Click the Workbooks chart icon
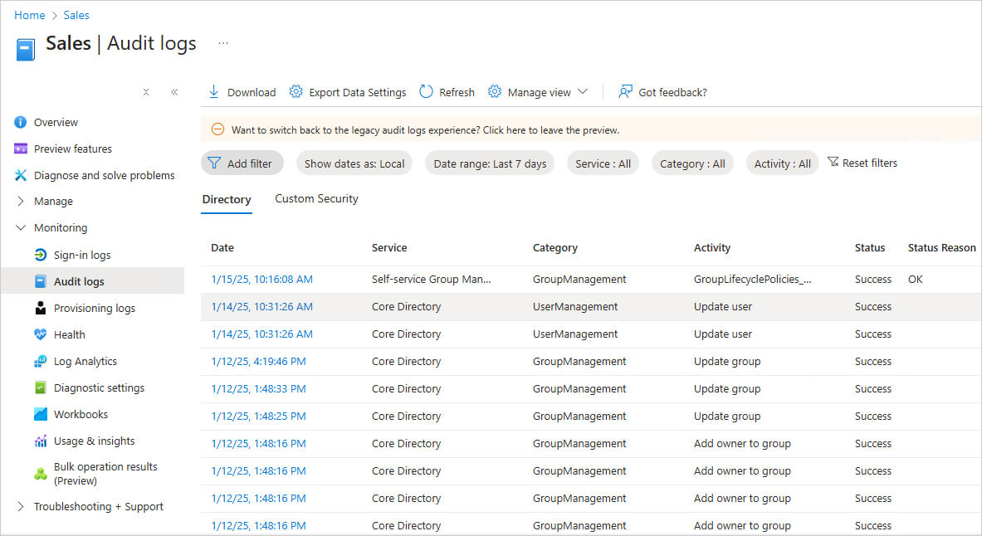This screenshot has height=536, width=982. (x=41, y=414)
